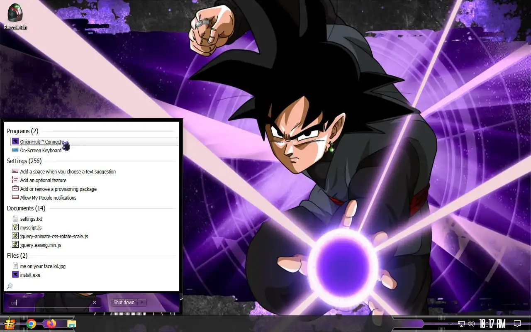Clear the search text with X button
The height and width of the screenshot is (332, 531).
95,303
